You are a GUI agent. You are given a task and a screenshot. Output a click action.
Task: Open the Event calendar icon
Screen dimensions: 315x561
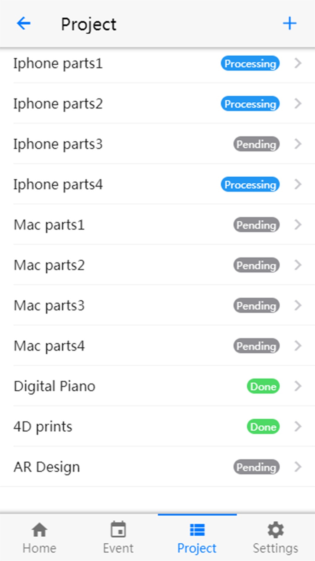(x=118, y=529)
